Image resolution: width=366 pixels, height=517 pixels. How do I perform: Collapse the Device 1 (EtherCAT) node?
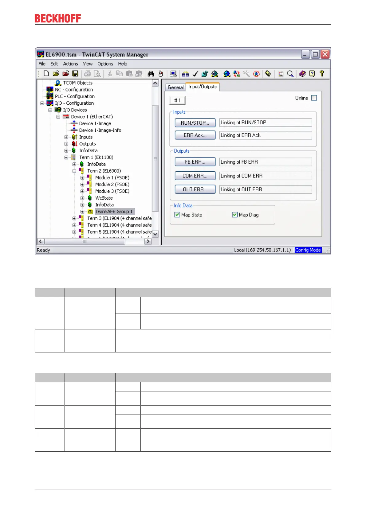pyautogui.click(x=58, y=117)
